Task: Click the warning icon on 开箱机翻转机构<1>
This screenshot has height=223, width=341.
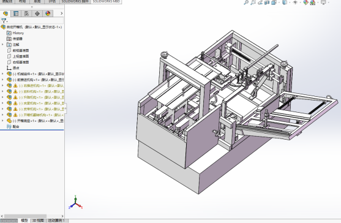Action: (x=15, y=115)
